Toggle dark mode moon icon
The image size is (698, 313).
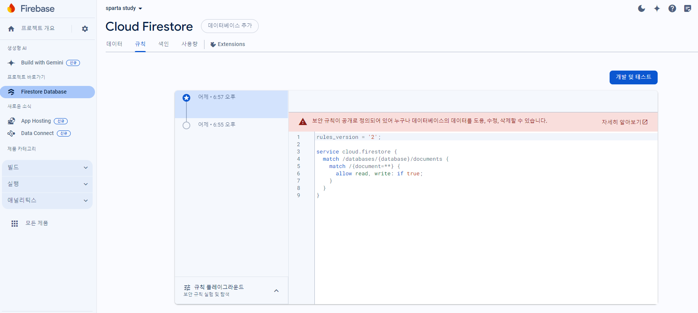pyautogui.click(x=641, y=8)
